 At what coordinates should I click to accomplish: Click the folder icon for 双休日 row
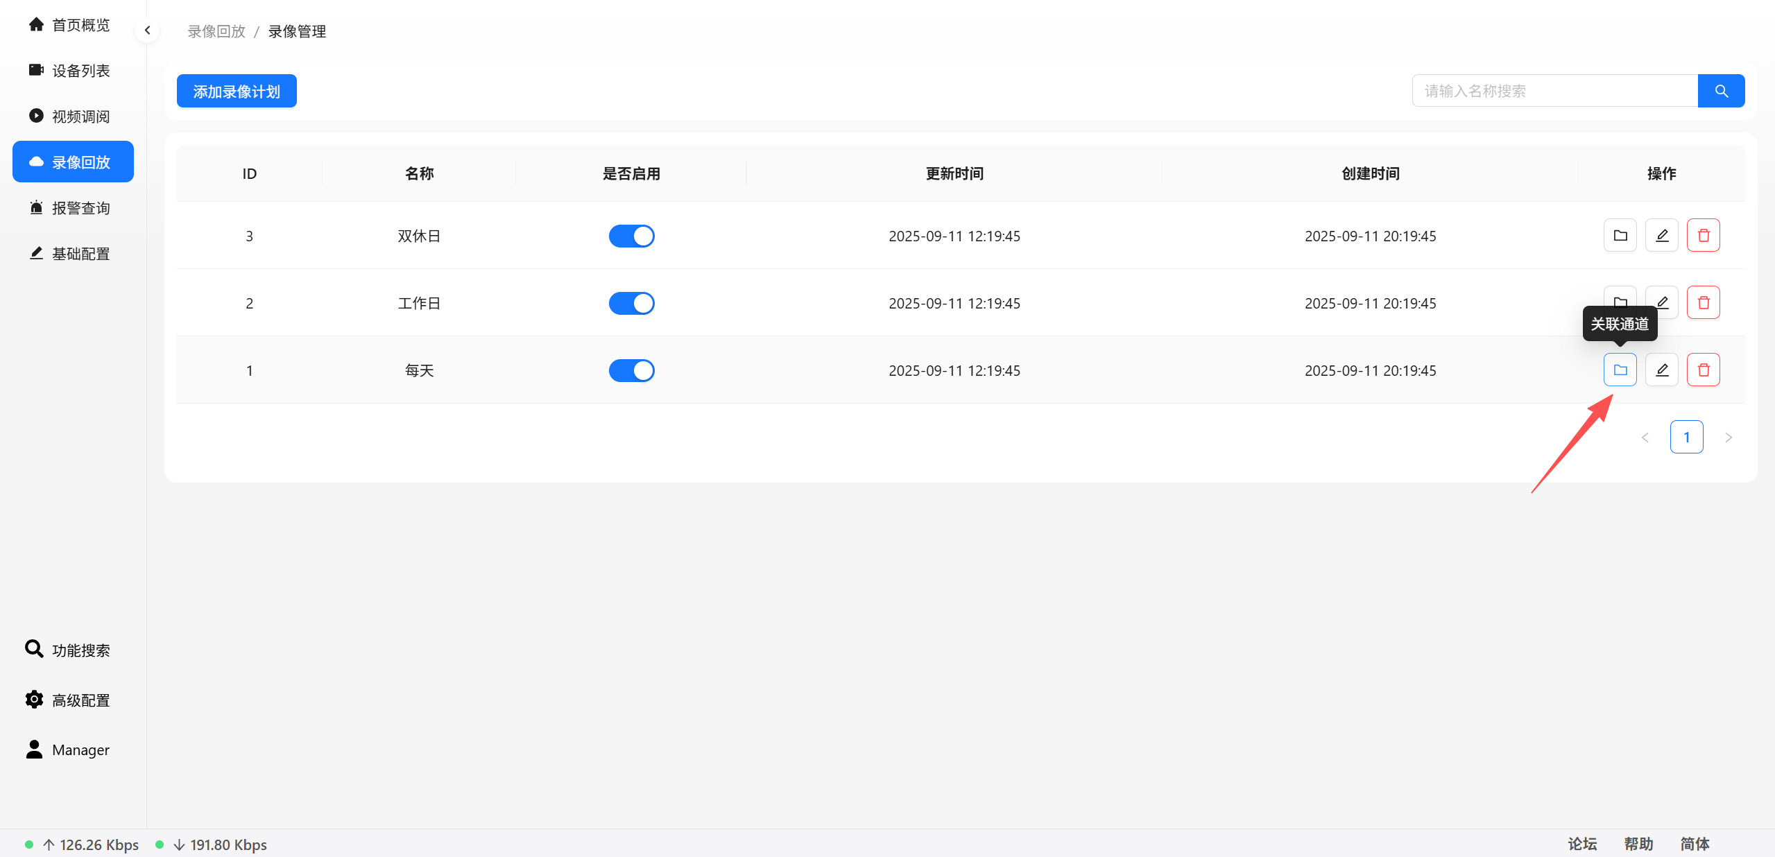tap(1620, 235)
